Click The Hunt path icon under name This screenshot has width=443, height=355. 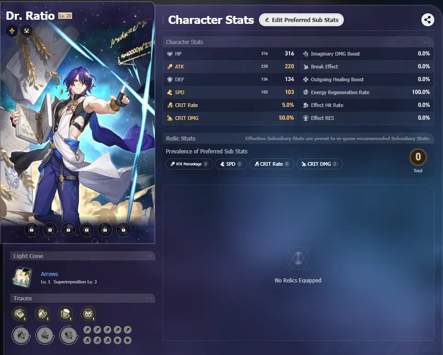coord(27,31)
